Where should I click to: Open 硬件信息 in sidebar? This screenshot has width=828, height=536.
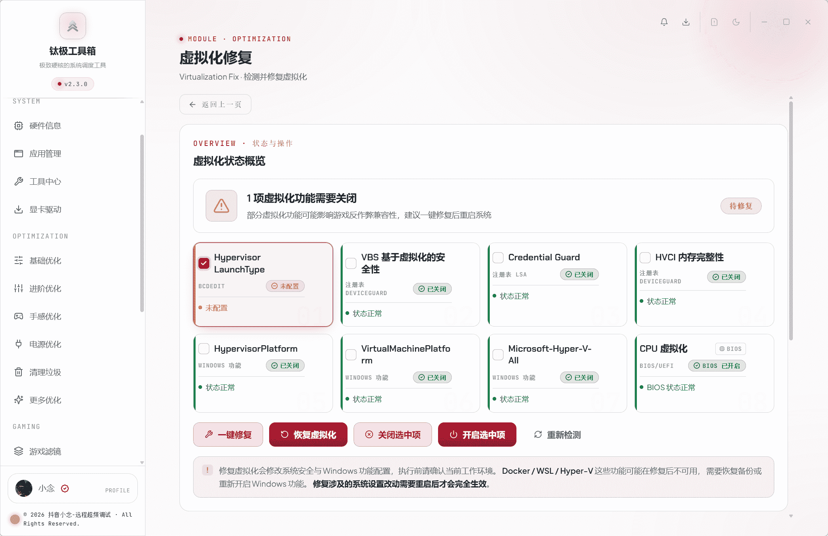73,126
